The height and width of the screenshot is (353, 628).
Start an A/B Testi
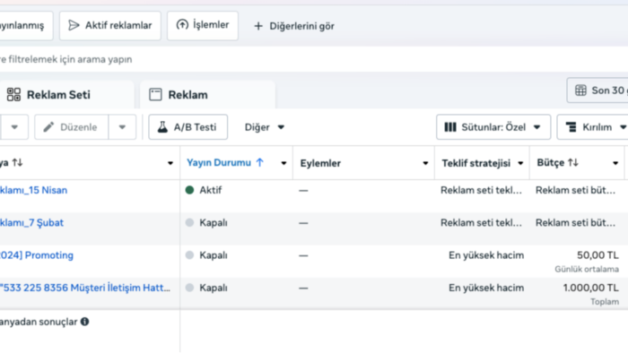click(188, 127)
